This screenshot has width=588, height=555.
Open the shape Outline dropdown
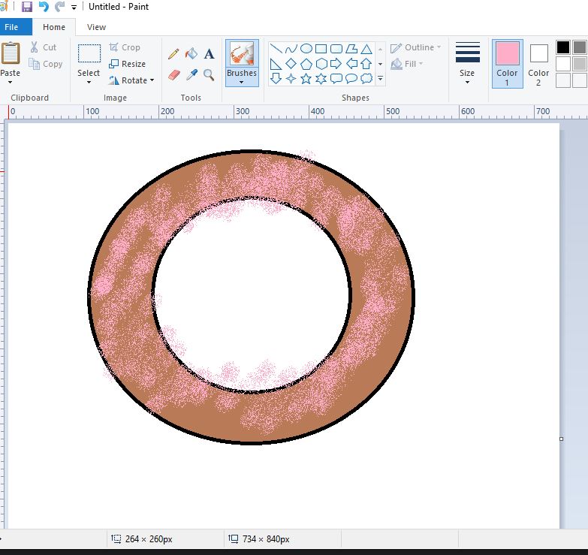415,47
